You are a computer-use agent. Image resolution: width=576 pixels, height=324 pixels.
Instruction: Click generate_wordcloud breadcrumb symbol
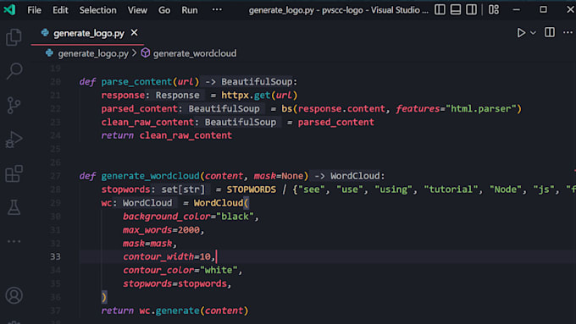(x=195, y=53)
